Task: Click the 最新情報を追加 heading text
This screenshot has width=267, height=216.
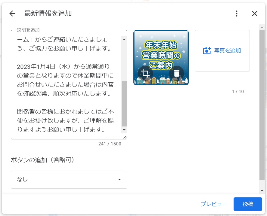Action: click(48, 14)
